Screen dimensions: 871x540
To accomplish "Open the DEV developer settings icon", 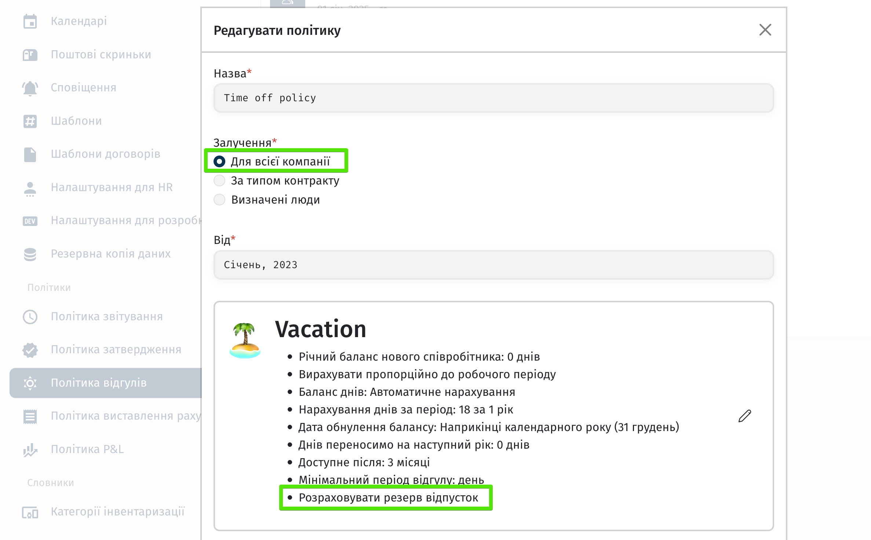I will point(30,221).
